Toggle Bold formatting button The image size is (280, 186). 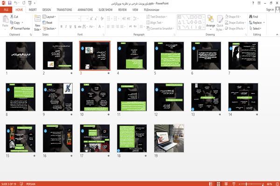pos(62,27)
